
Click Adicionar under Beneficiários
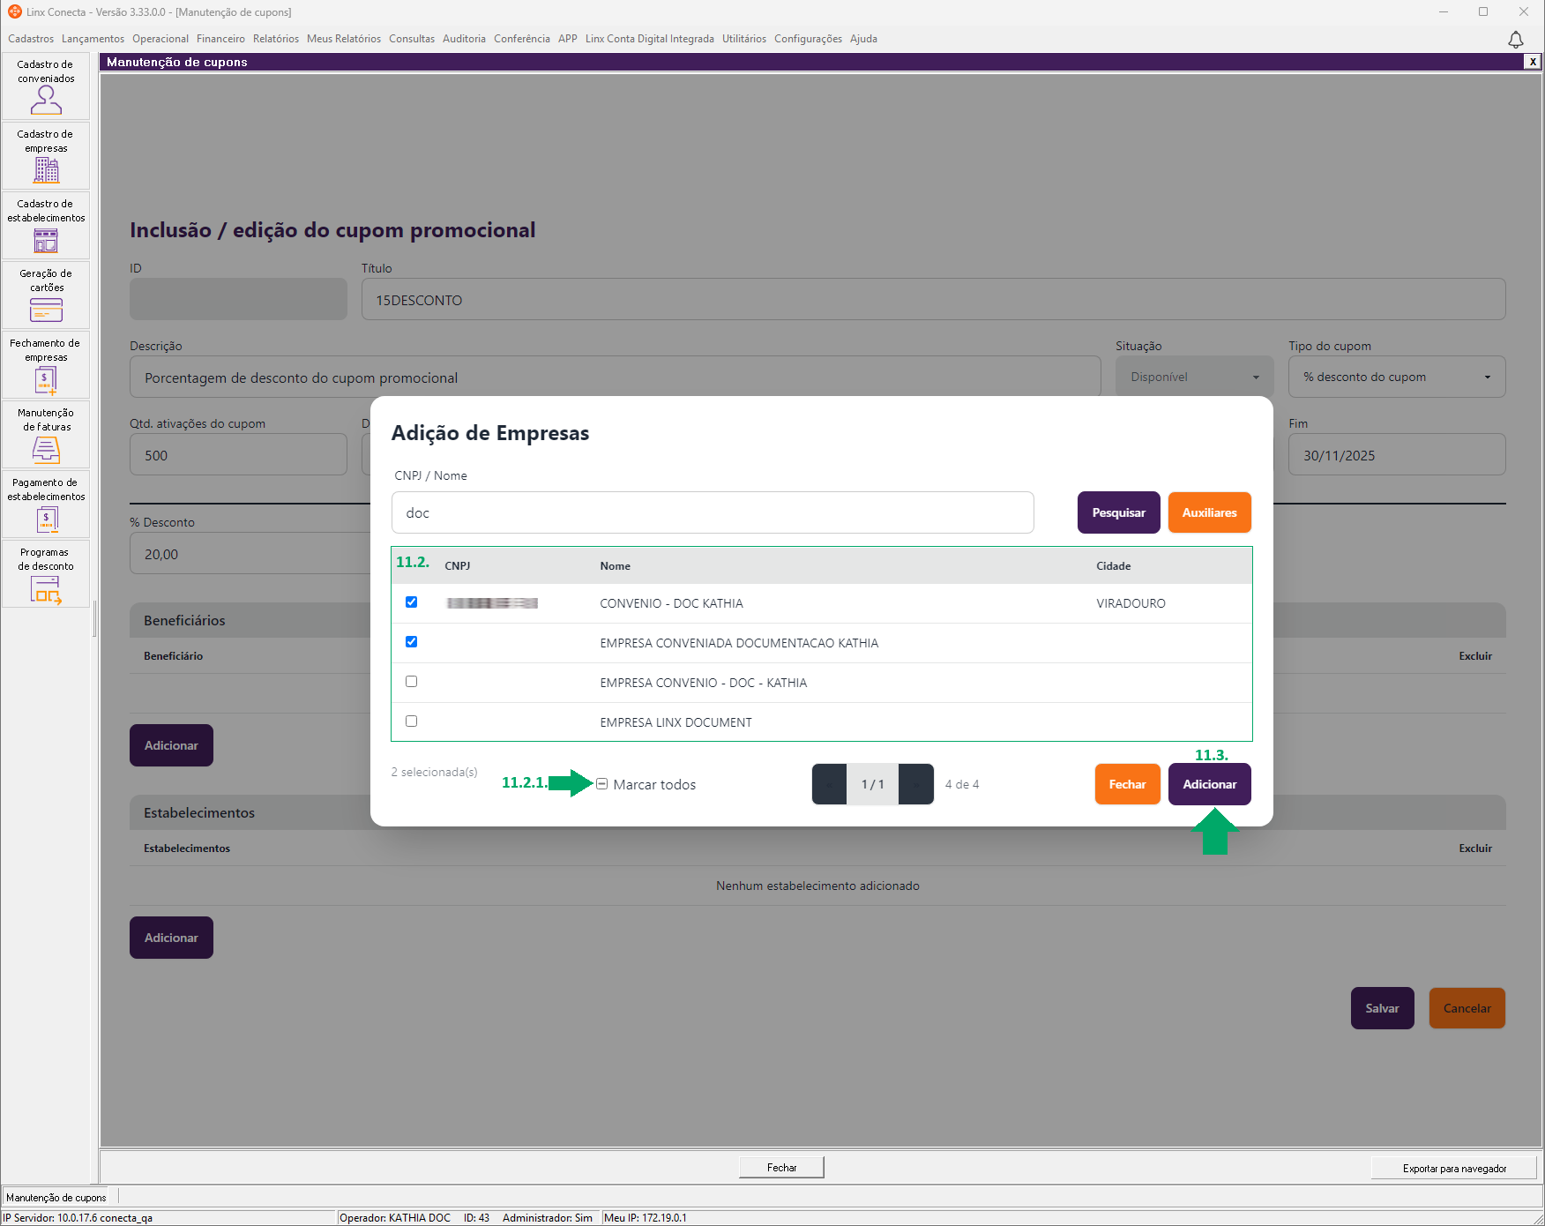coord(171,745)
